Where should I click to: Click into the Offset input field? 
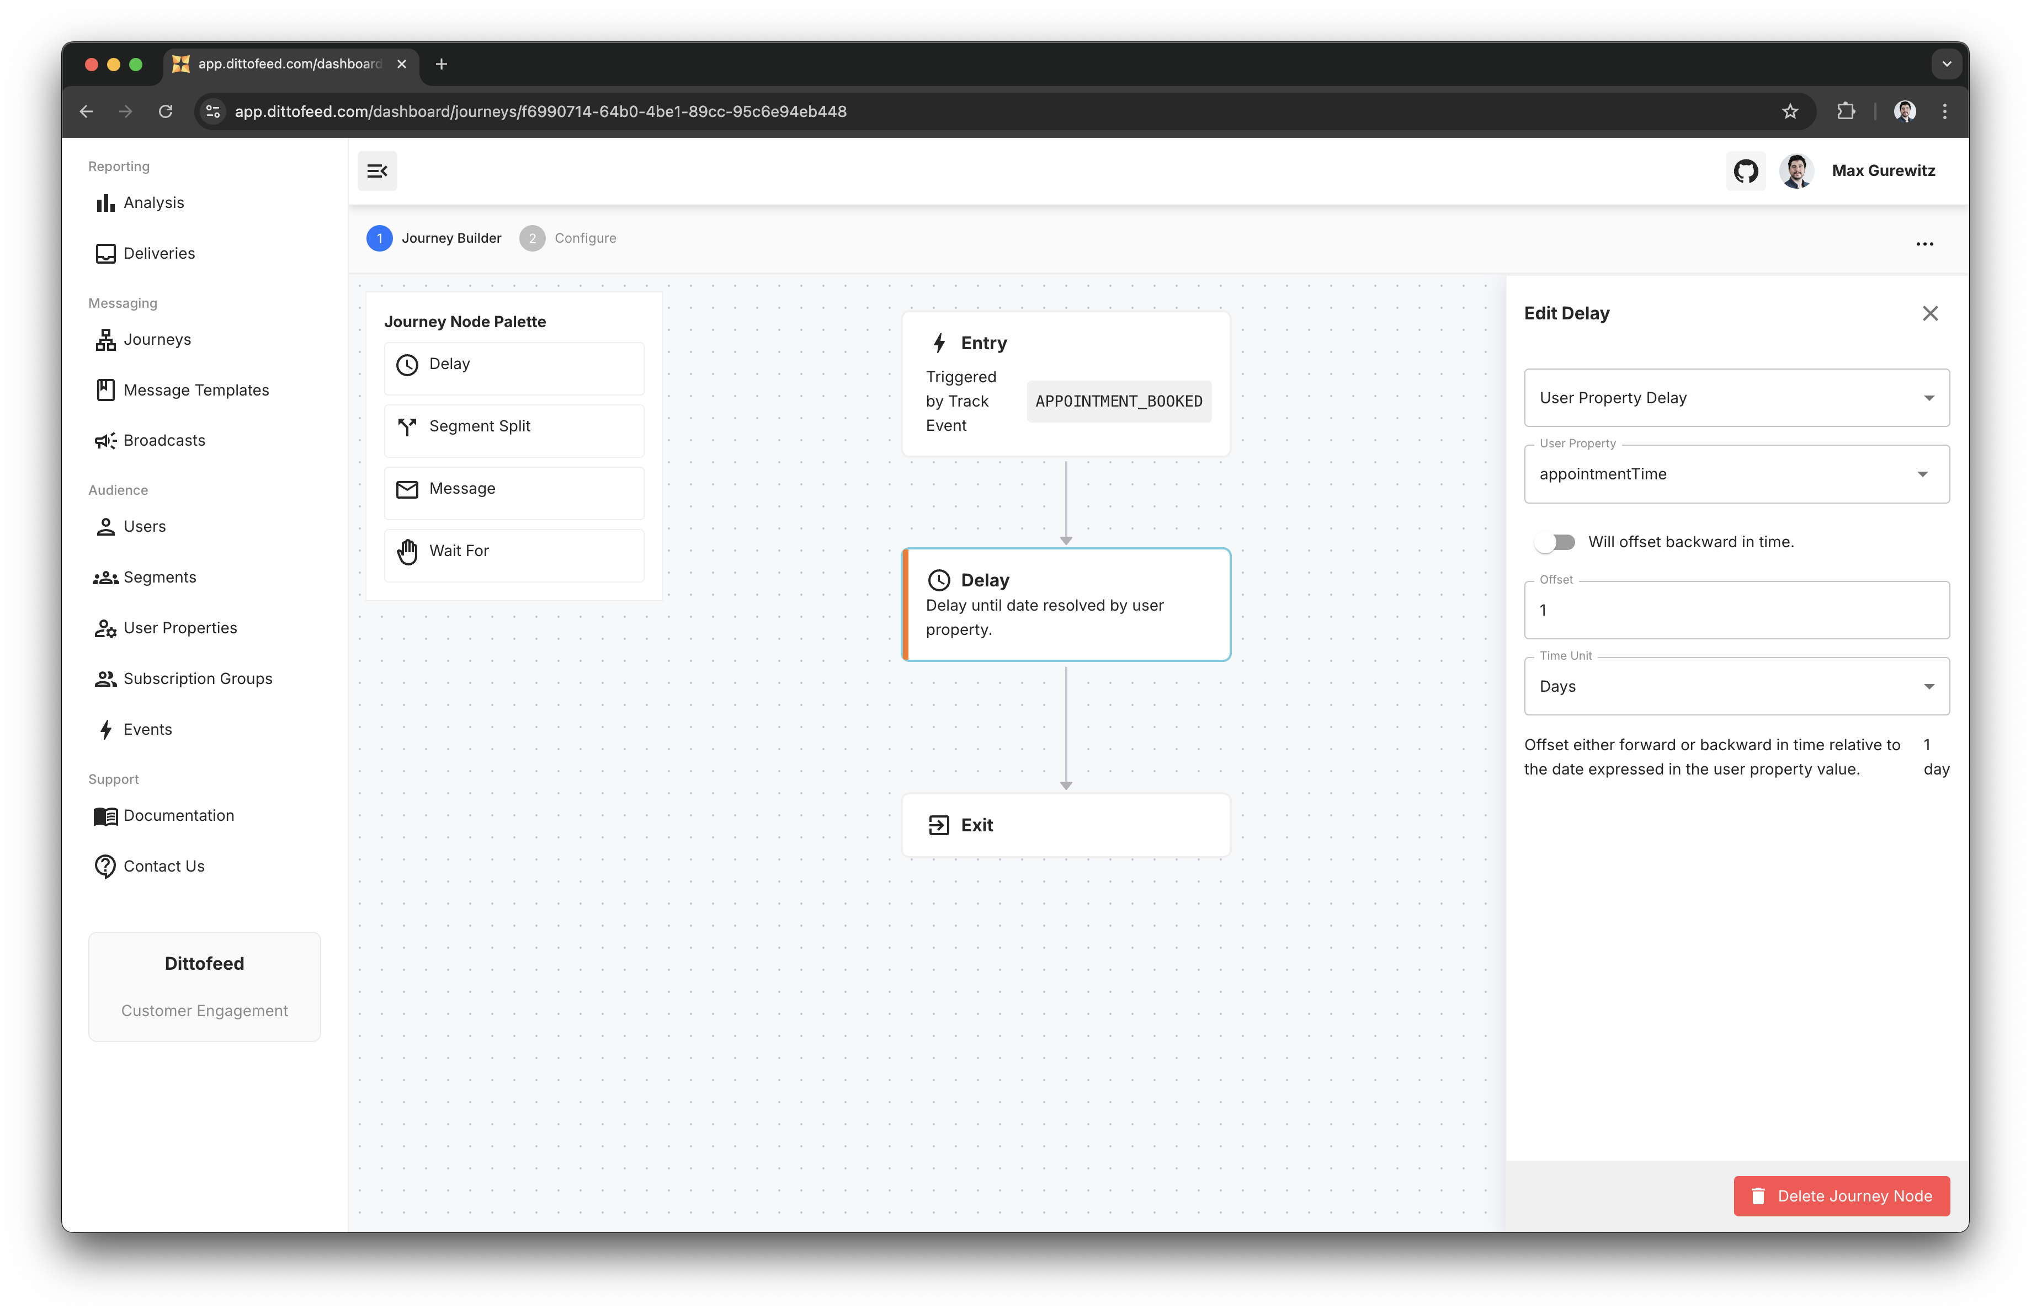(1736, 611)
